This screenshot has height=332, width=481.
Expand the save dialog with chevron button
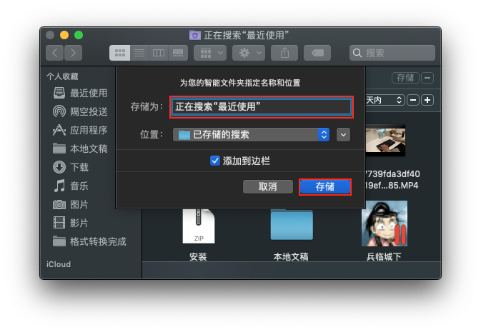(x=343, y=134)
